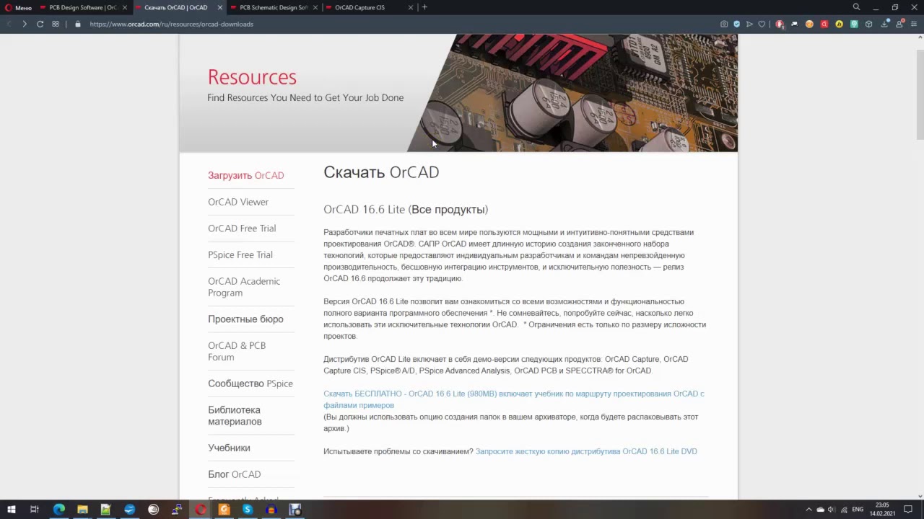The height and width of the screenshot is (519, 924).
Task: Select the Скачать OrCAD browser tab
Action: tap(179, 7)
